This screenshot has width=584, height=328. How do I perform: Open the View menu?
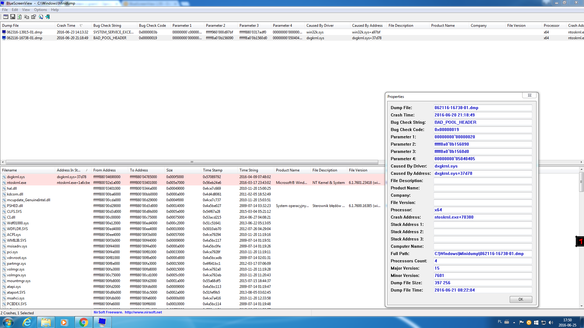pyautogui.click(x=26, y=10)
